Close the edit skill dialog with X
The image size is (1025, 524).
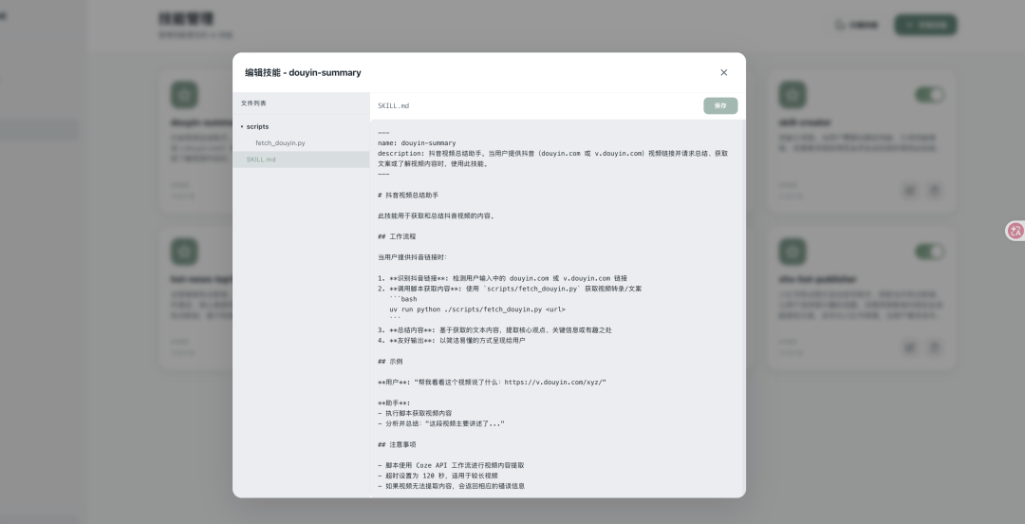pos(723,72)
